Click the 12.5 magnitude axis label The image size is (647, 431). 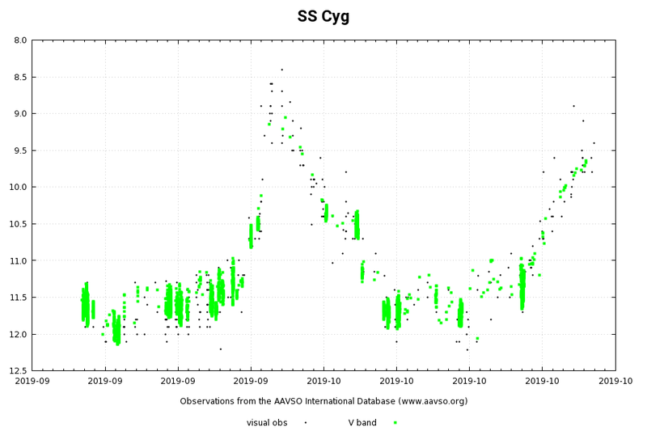point(19,371)
